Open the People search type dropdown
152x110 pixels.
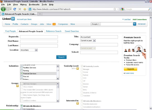pyautogui.click(x=95, y=24)
